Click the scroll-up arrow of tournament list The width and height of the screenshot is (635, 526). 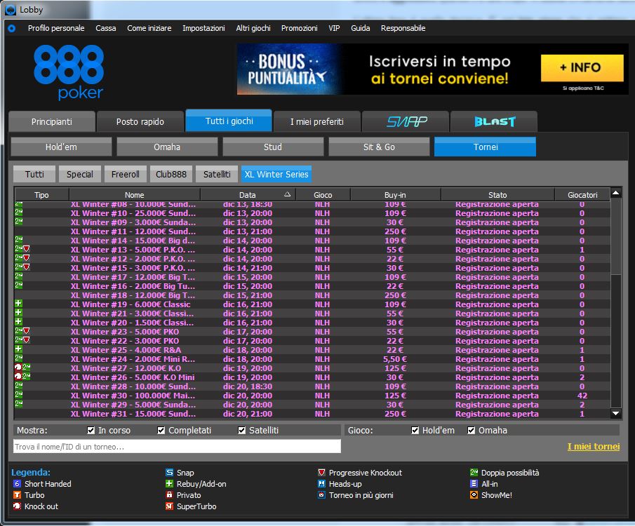[615, 193]
